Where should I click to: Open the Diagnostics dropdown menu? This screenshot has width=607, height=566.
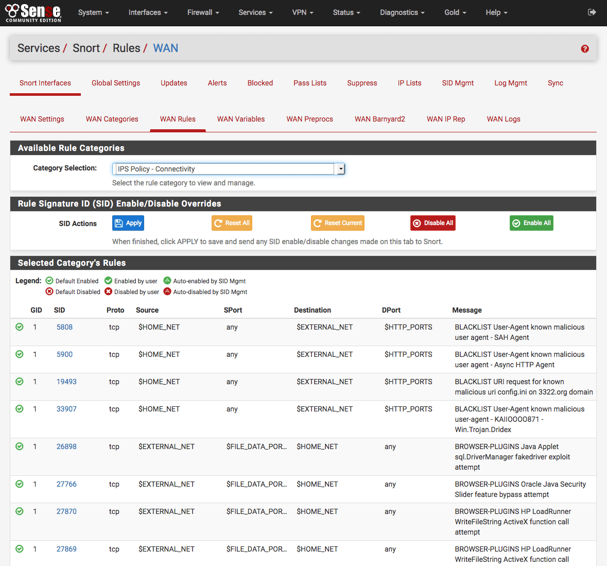(x=402, y=12)
